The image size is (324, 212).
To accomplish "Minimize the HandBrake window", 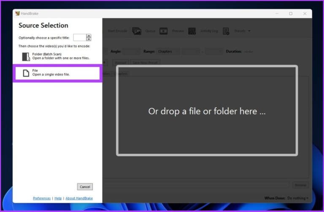I will pos(277,13).
